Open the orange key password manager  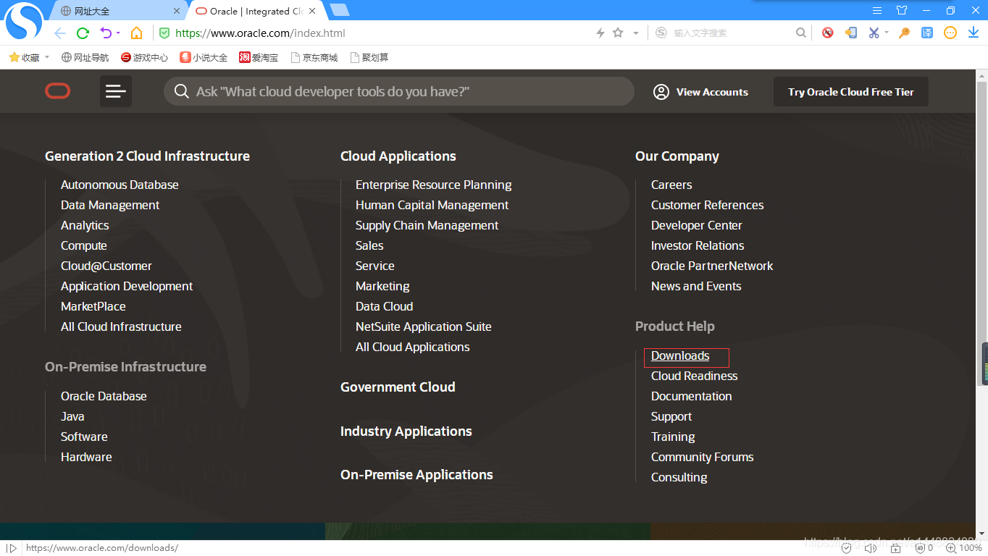pyautogui.click(x=904, y=33)
